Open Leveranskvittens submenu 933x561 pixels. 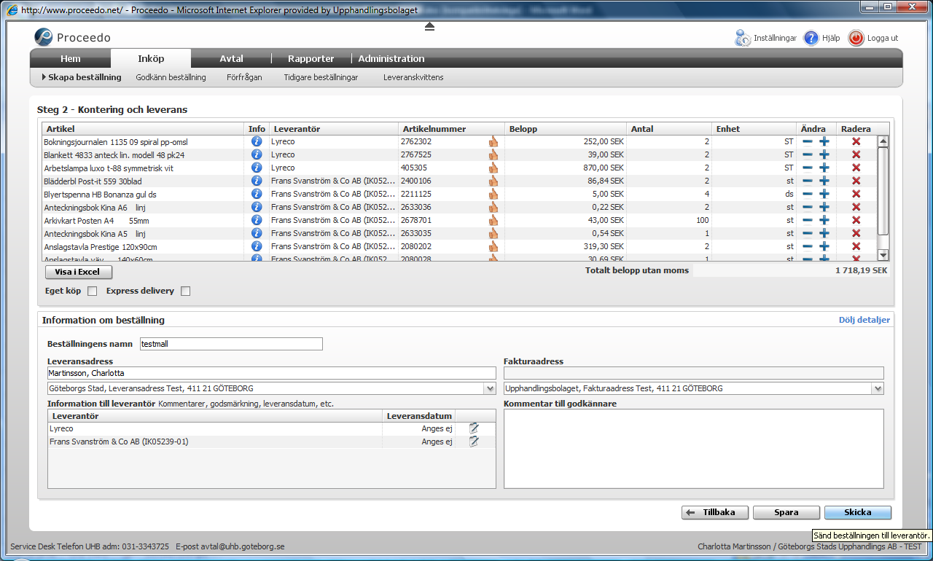point(413,77)
